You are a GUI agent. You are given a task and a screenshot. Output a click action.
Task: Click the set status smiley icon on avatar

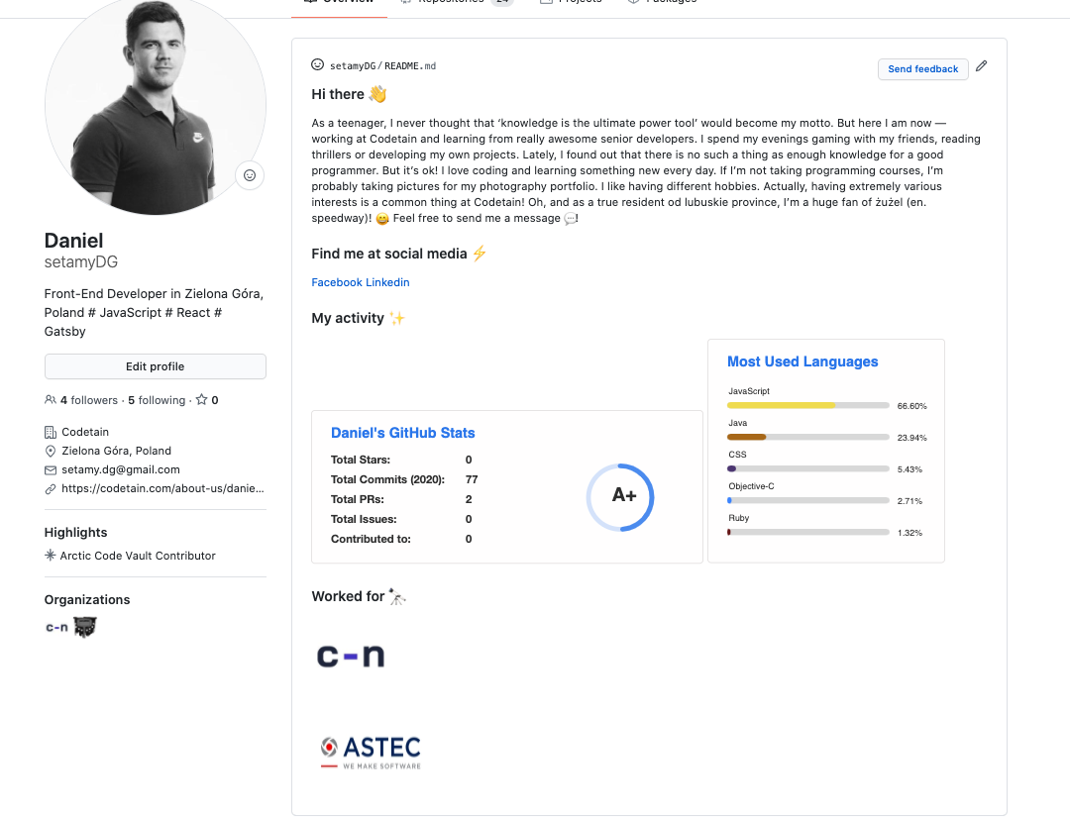pyautogui.click(x=250, y=176)
